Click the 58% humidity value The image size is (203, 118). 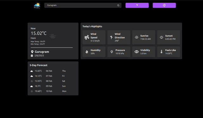click(x=93, y=53)
